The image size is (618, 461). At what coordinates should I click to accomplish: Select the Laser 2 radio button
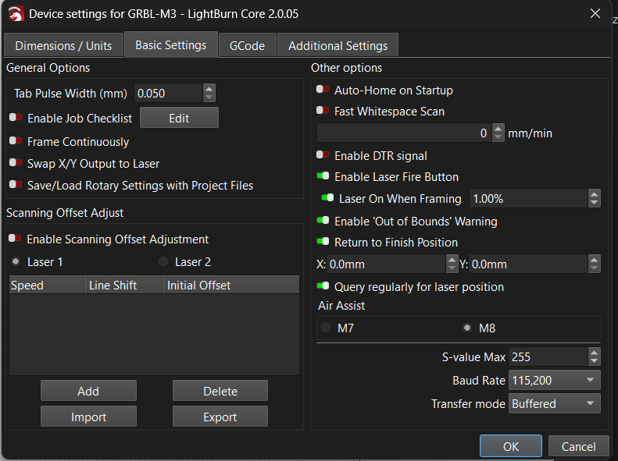coord(163,262)
